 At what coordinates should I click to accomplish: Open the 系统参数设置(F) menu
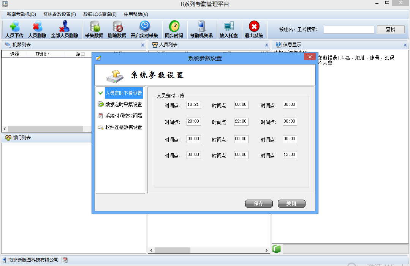click(60, 14)
